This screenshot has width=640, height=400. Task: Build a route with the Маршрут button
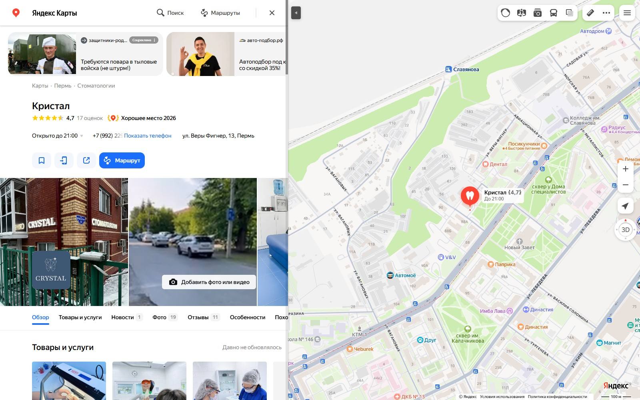122,160
